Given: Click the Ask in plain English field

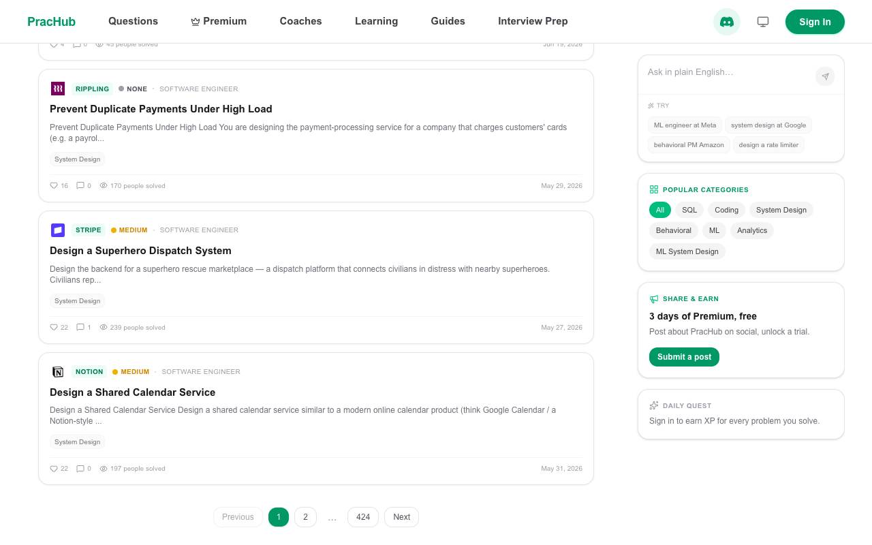Looking at the screenshot, I should (x=726, y=72).
